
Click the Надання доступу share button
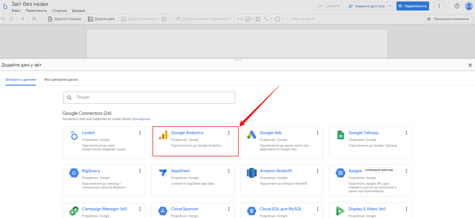click(367, 6)
